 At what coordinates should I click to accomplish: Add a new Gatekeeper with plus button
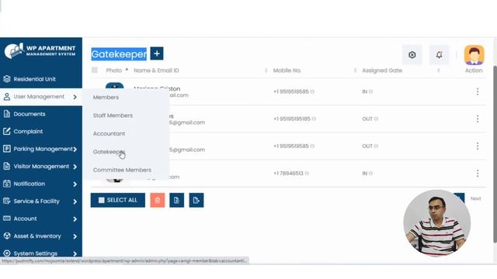[x=157, y=53]
